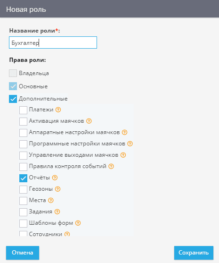Image resolution: width=219 pixels, height=263 pixels.
Task: Focus the Название роли text field
Action: pos(53,42)
